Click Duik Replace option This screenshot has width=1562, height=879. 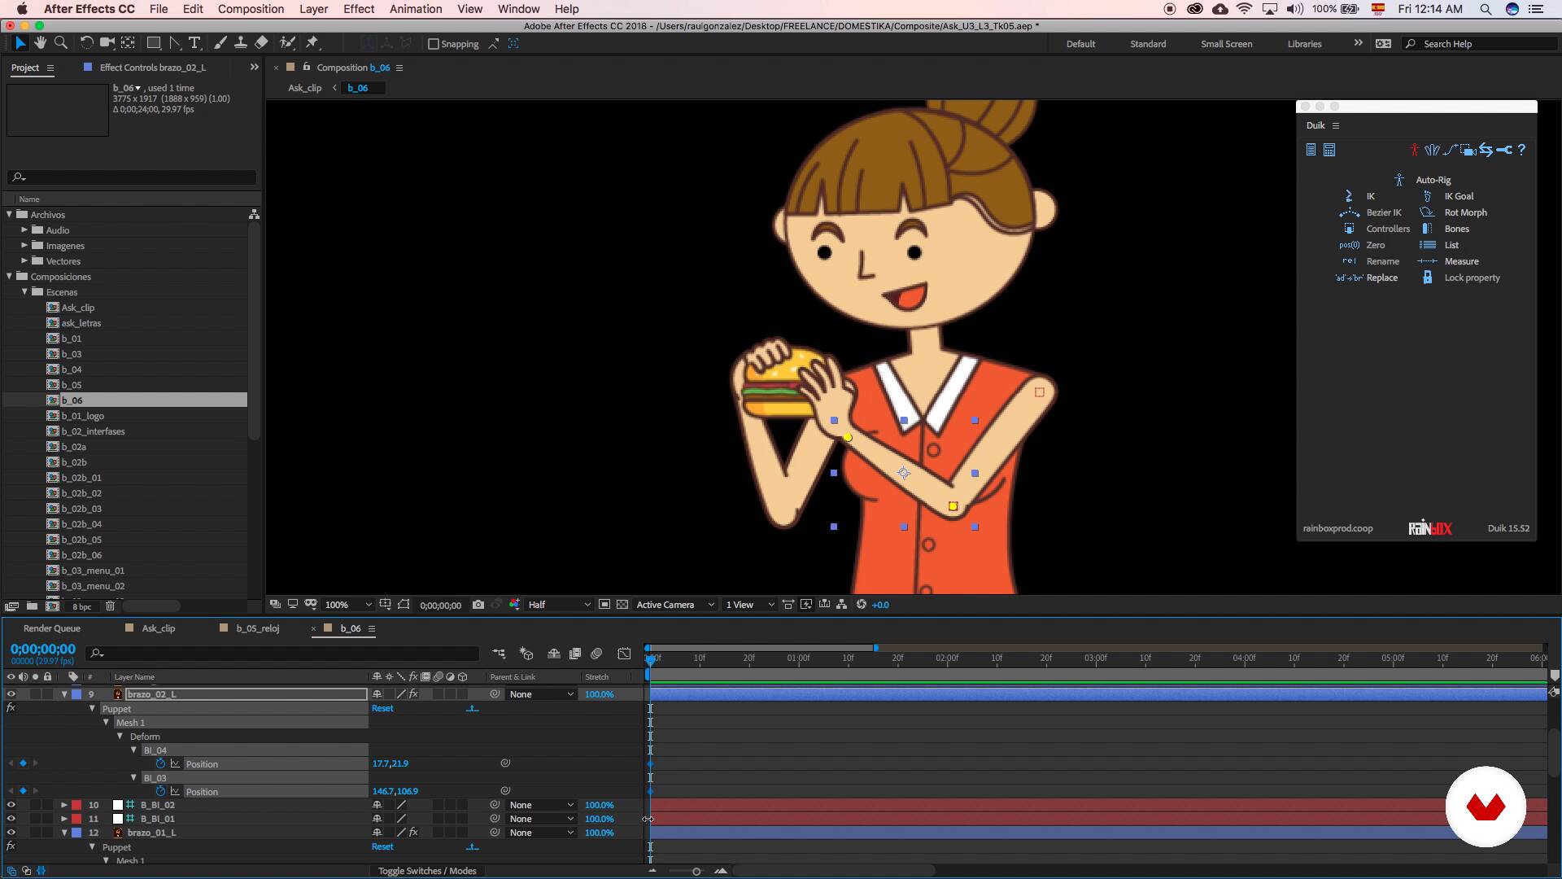1382,278
